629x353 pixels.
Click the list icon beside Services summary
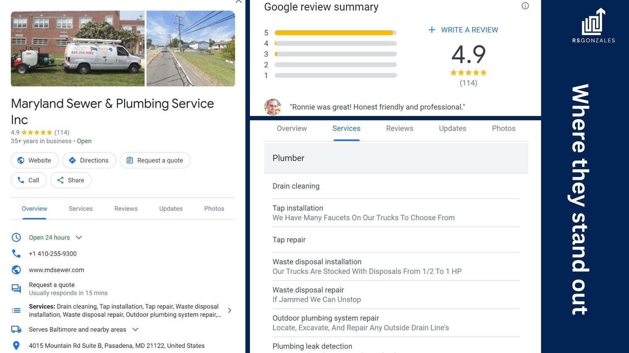pos(16,310)
